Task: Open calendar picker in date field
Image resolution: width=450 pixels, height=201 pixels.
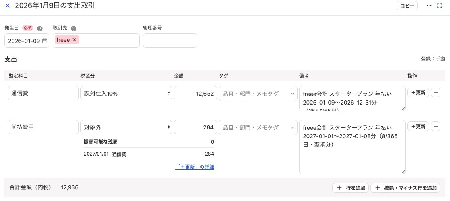Action: coord(45,41)
